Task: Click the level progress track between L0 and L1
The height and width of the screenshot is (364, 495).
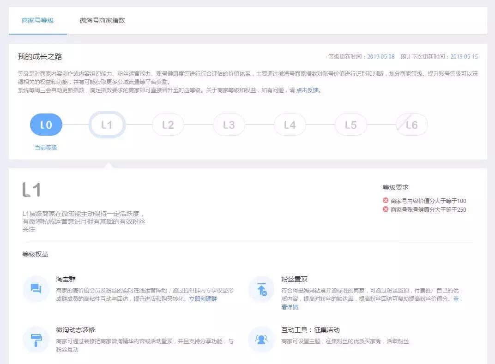Action: 76,124
